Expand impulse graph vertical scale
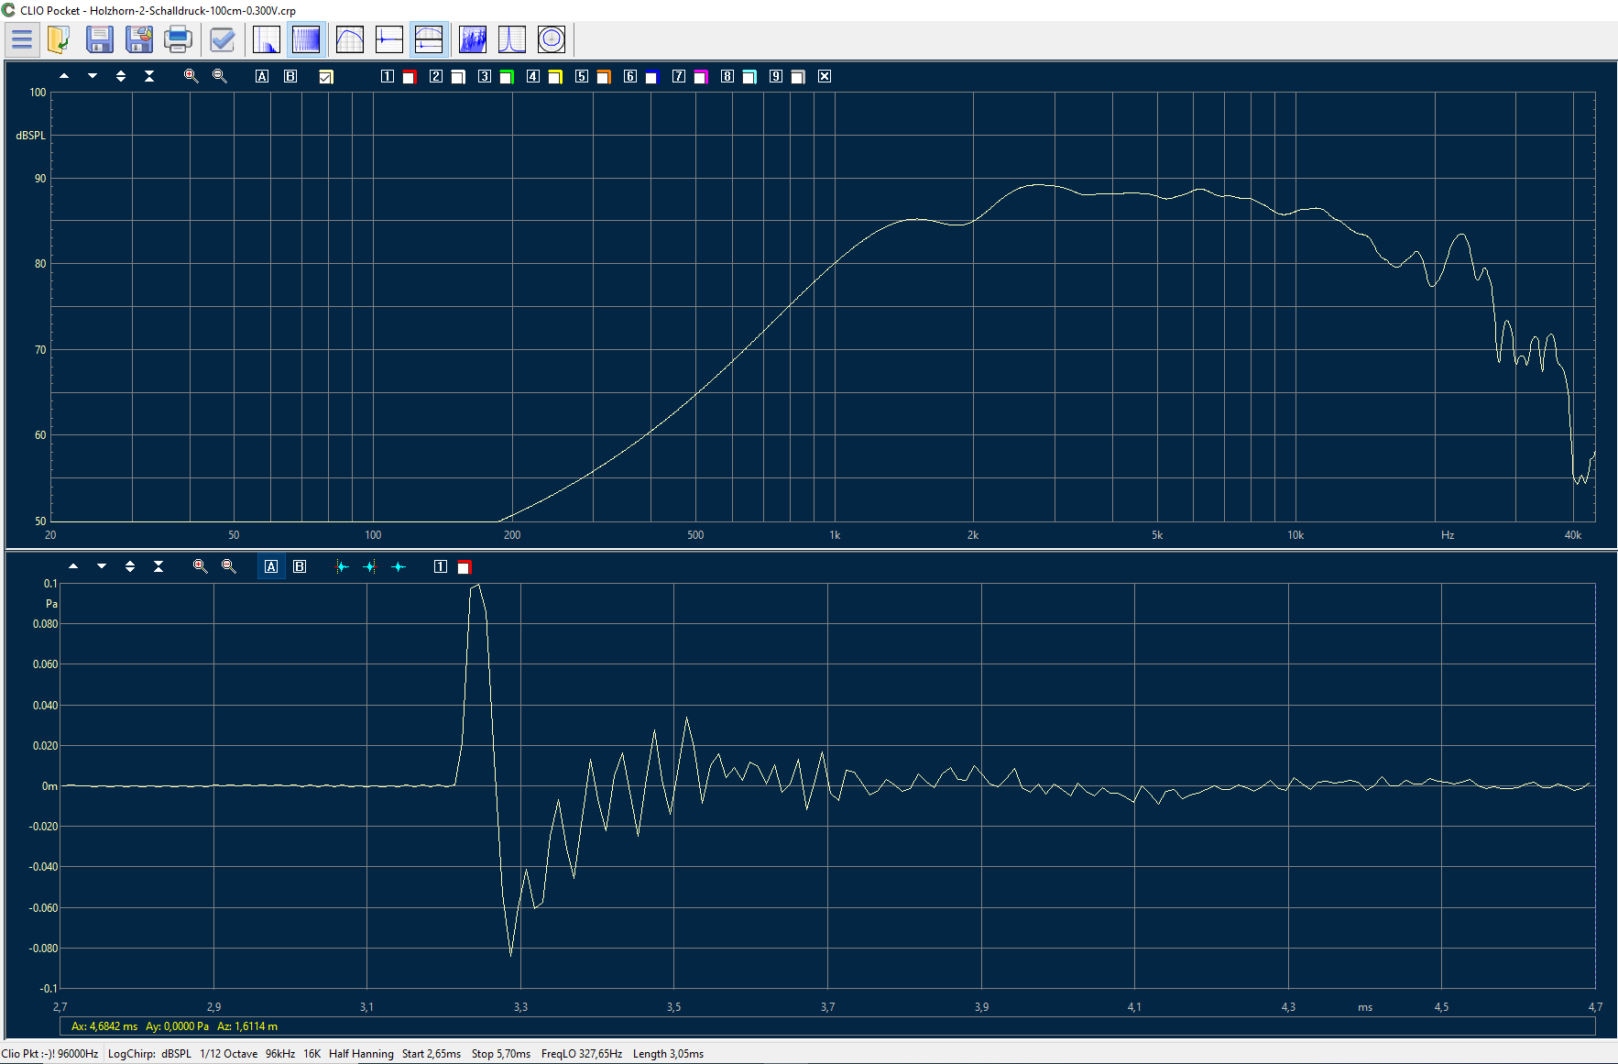The width and height of the screenshot is (1618, 1064). click(130, 566)
